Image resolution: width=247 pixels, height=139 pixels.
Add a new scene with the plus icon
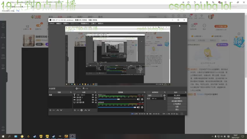coord(50,110)
